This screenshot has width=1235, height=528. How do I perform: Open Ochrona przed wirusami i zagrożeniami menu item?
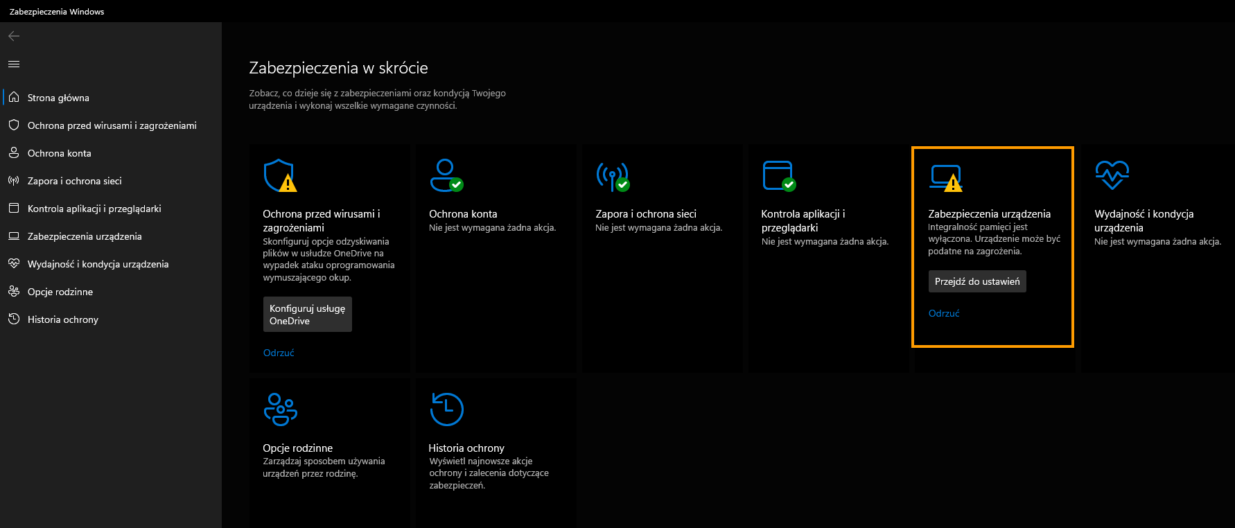click(x=112, y=125)
